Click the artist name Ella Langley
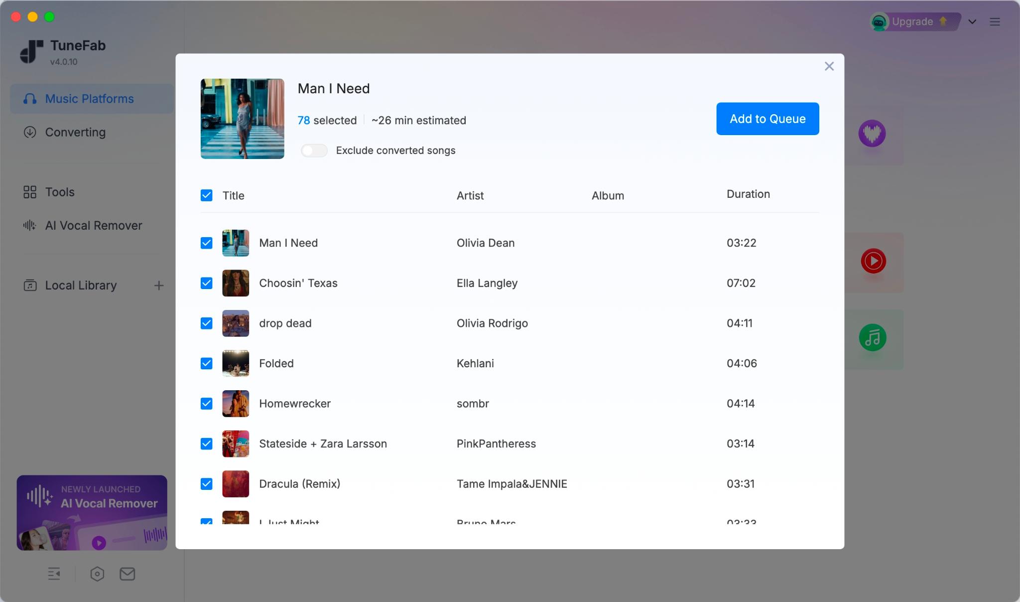 (x=487, y=283)
